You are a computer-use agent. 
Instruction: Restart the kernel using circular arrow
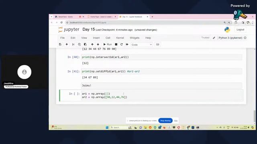(x=121, y=44)
